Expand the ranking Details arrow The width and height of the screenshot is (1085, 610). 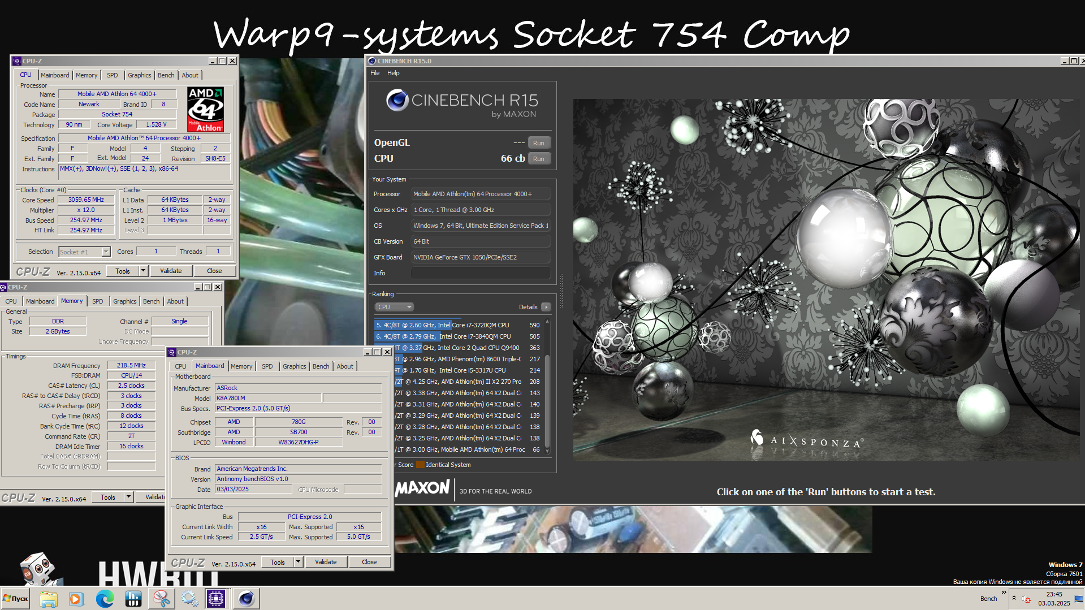pyautogui.click(x=546, y=307)
